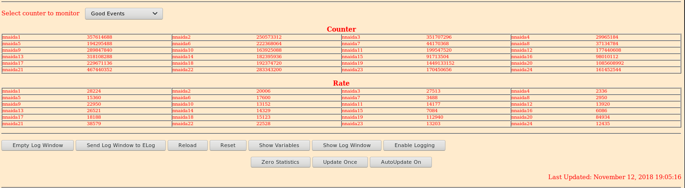
Task: Click the Empty Log Window button
Action: pyautogui.click(x=38, y=145)
